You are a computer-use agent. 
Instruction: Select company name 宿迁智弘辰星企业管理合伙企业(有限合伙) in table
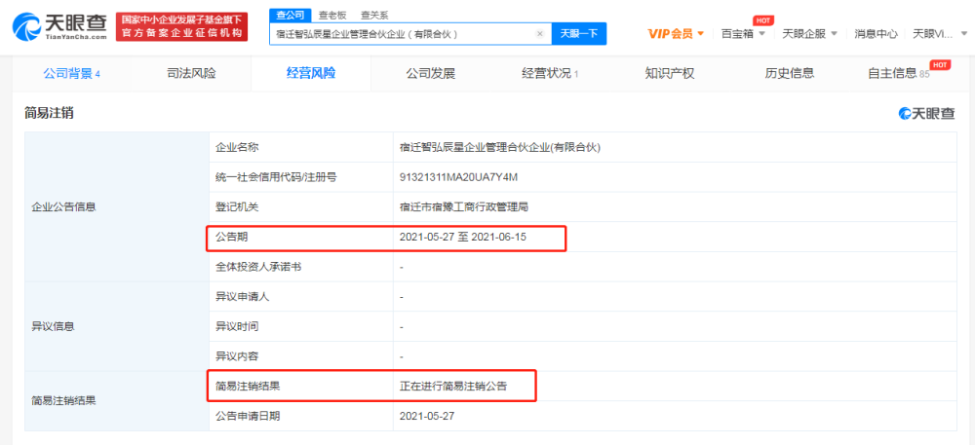[499, 148]
